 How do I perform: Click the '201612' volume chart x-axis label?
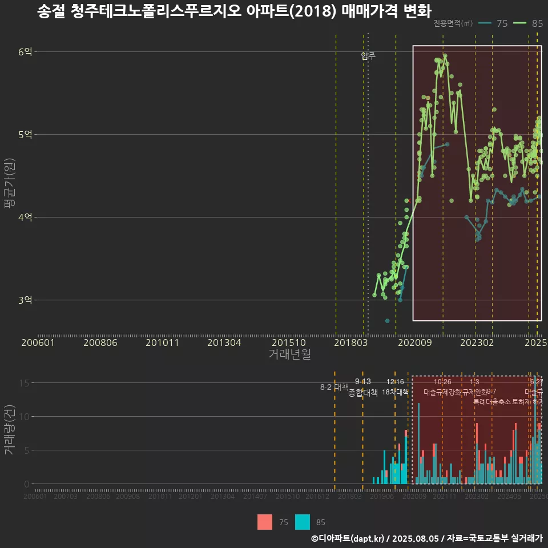pyautogui.click(x=317, y=496)
